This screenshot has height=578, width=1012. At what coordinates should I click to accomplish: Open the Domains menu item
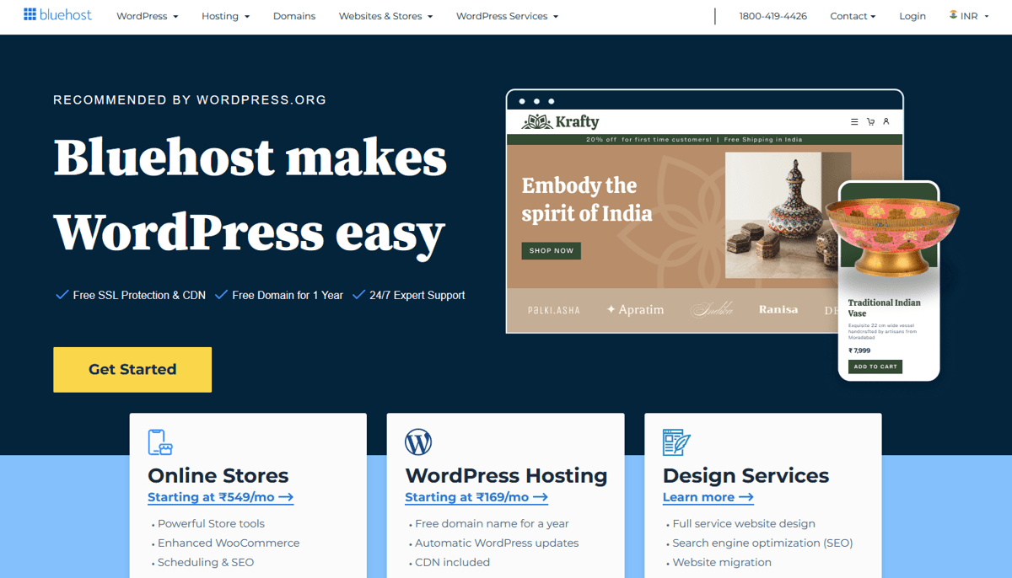tap(294, 16)
